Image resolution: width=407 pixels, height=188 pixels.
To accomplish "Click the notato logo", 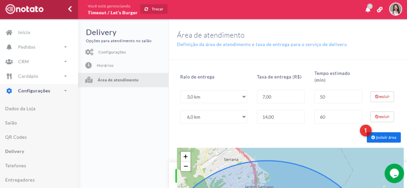I will (24, 9).
